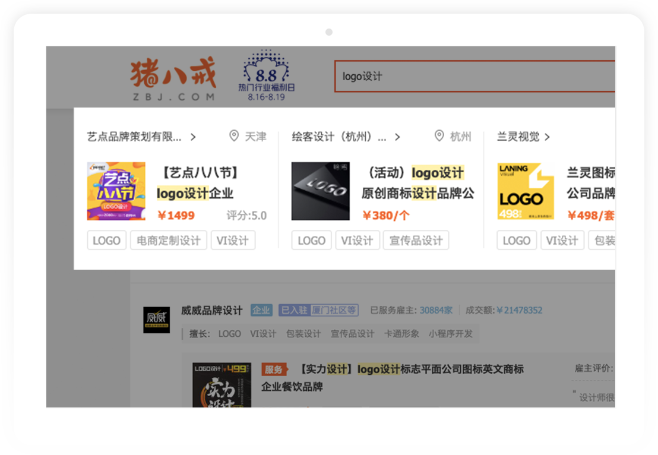Screen dimensions: 658x455
Task: Select LOGO tag under 兰灵视觉 card
Action: (x=517, y=241)
